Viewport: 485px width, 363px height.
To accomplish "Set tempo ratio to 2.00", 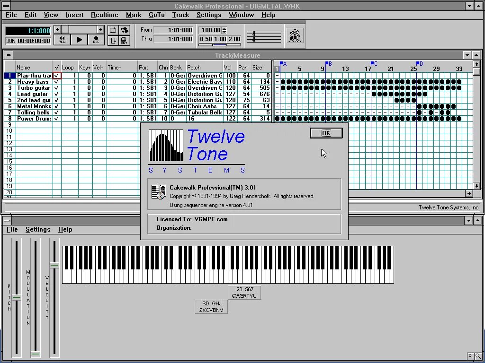I will click(x=234, y=39).
